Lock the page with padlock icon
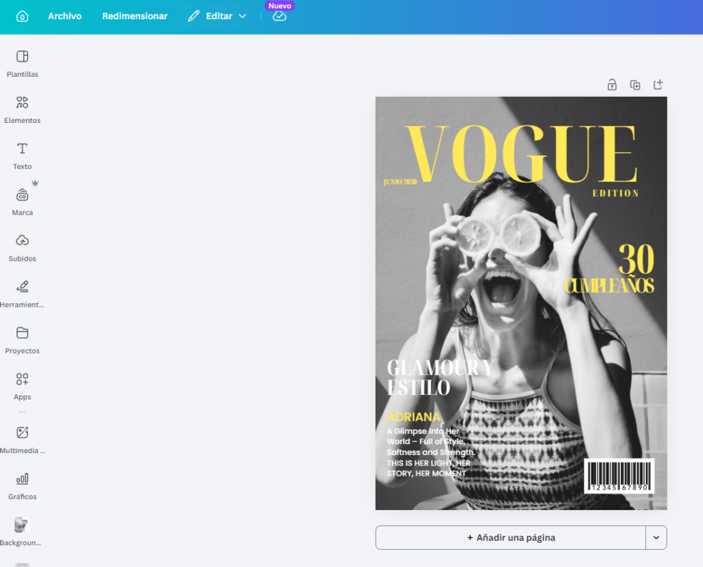The image size is (703, 567). [x=612, y=84]
